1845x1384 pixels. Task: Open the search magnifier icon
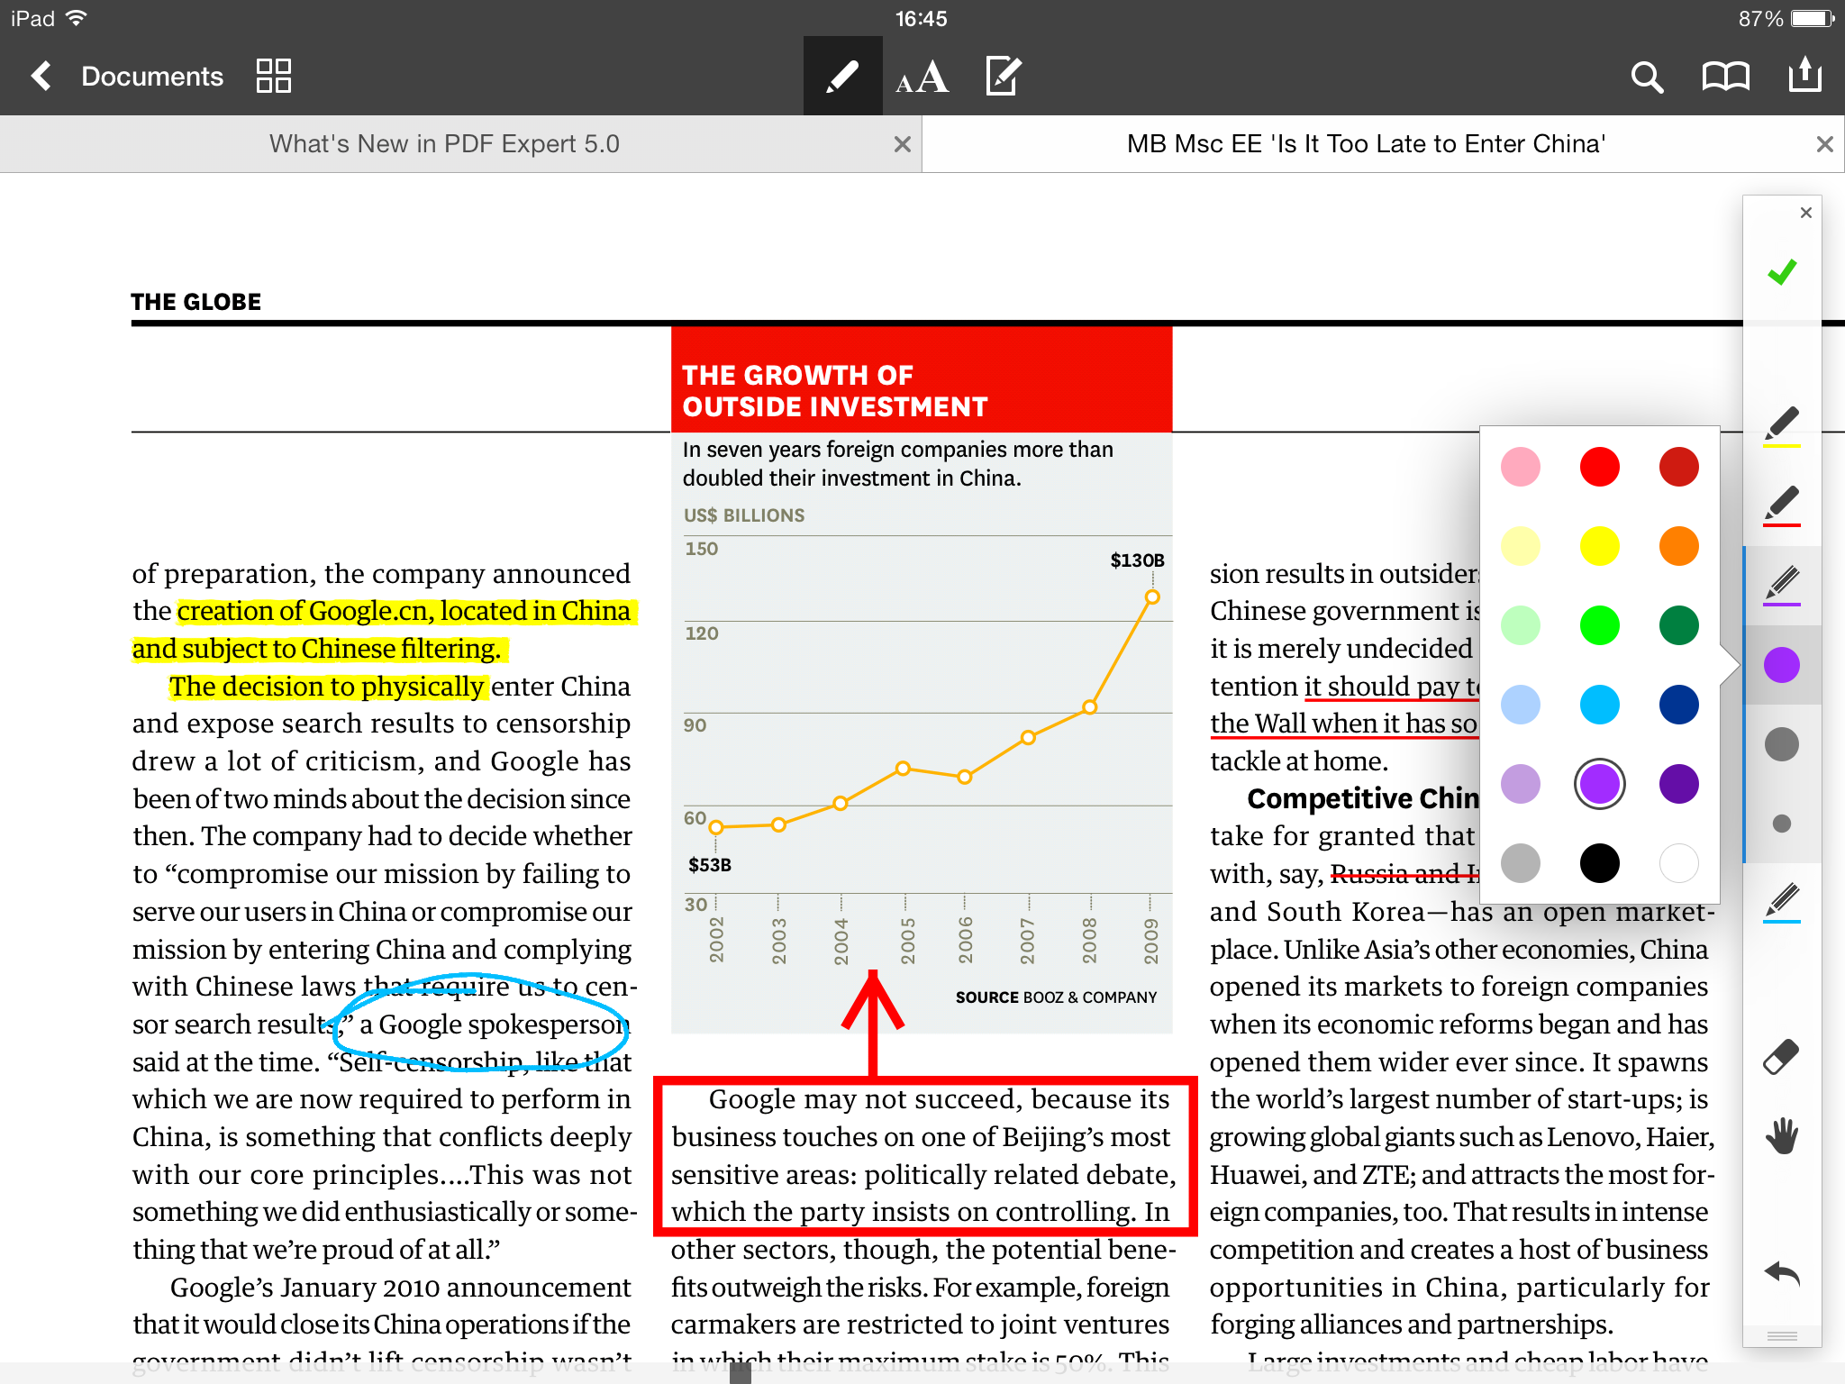[x=1646, y=77]
